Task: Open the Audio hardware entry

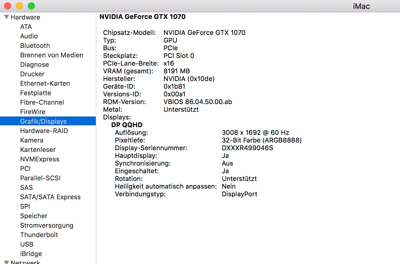Action: click(29, 36)
